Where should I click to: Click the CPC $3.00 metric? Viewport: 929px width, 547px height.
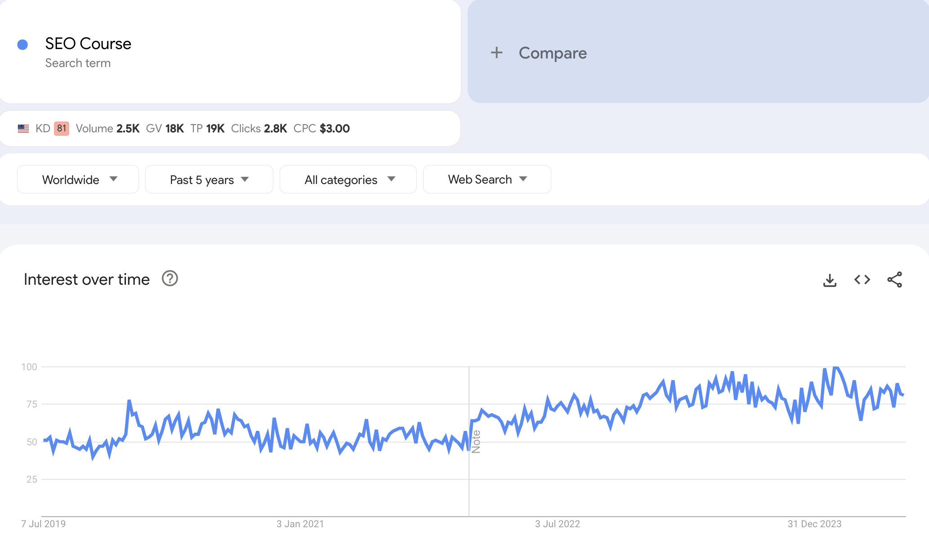[322, 129]
